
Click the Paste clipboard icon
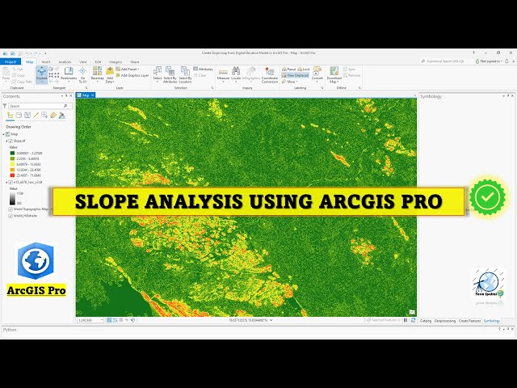pos(6,73)
